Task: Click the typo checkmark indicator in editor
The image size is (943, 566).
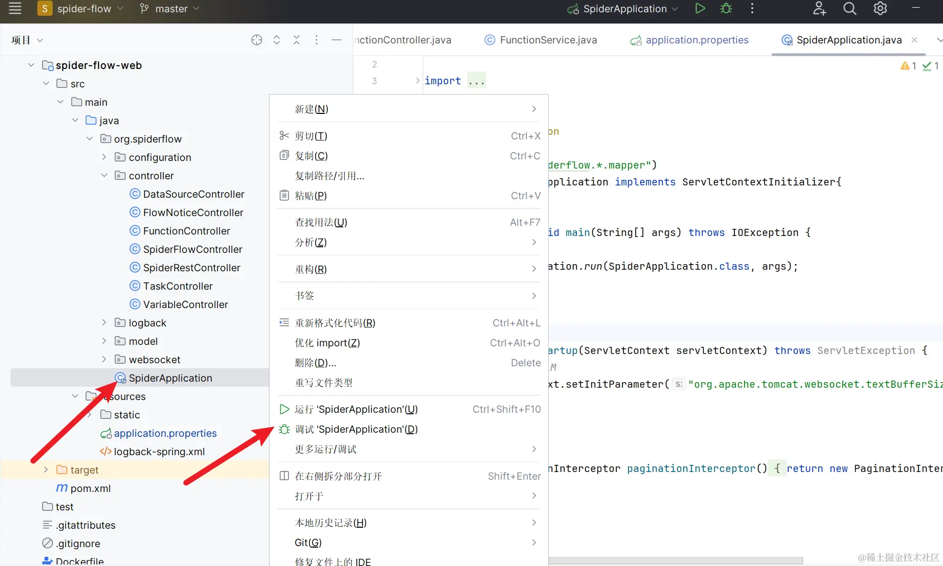Action: pos(931,66)
